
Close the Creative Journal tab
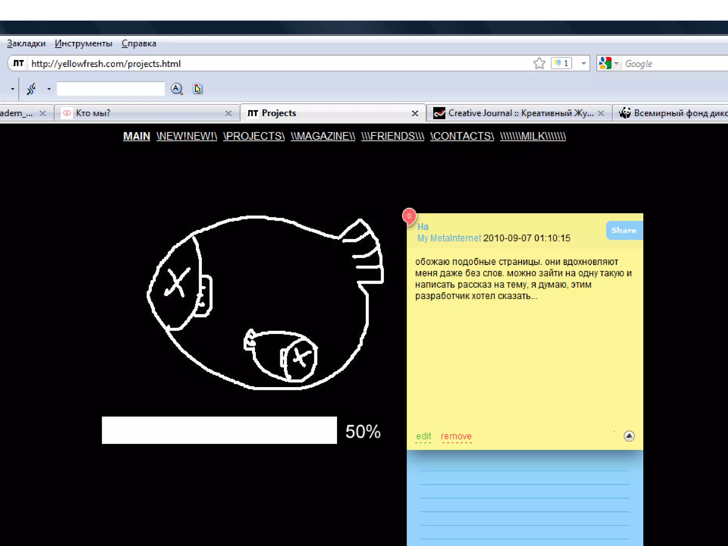(601, 113)
